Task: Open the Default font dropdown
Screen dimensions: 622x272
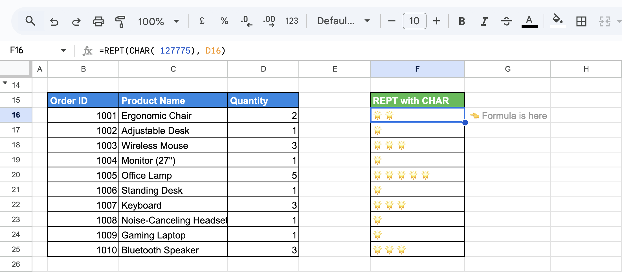Action: pos(343,21)
